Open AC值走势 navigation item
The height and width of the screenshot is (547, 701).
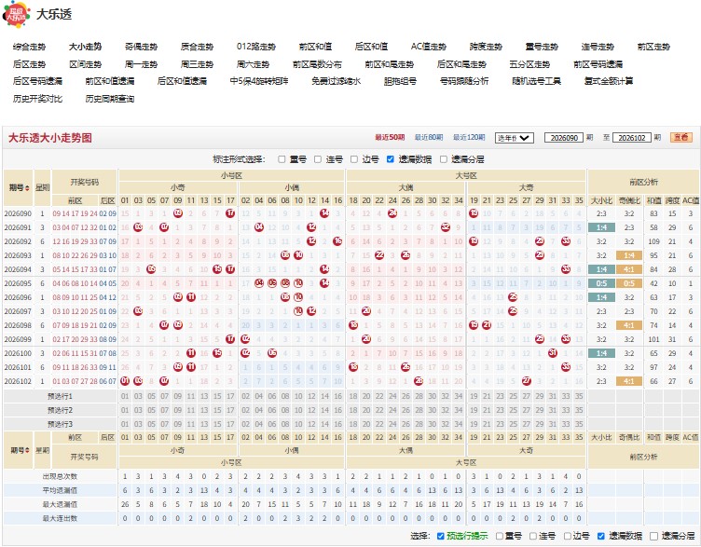pyautogui.click(x=428, y=47)
